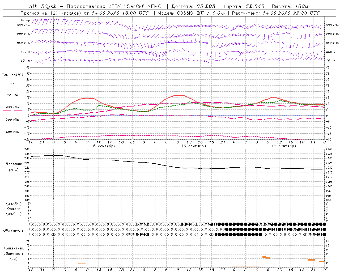
Task: Select the 'Модель COSMO-RU / 6.6км' model text
Action: coord(191,13)
